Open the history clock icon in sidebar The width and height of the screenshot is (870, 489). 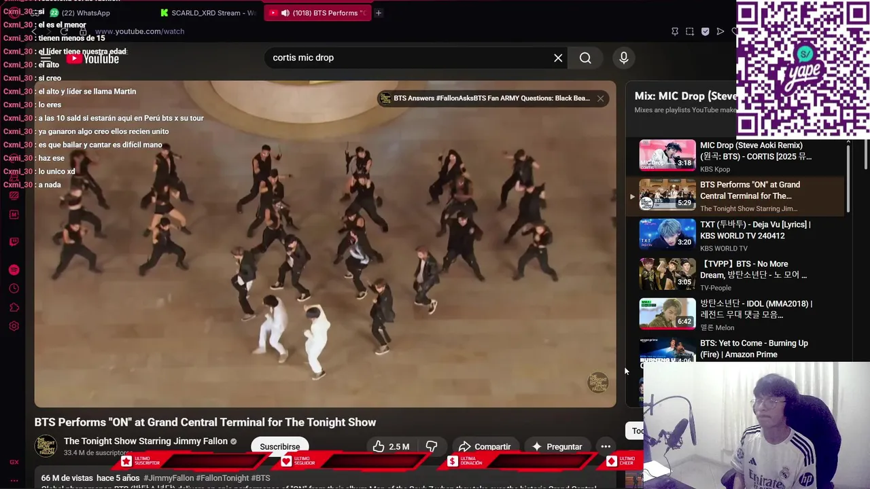pos(14,289)
